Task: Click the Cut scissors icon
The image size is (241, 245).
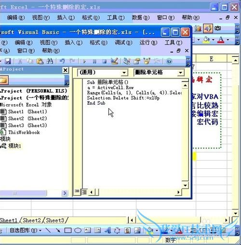Action: (20, 61)
